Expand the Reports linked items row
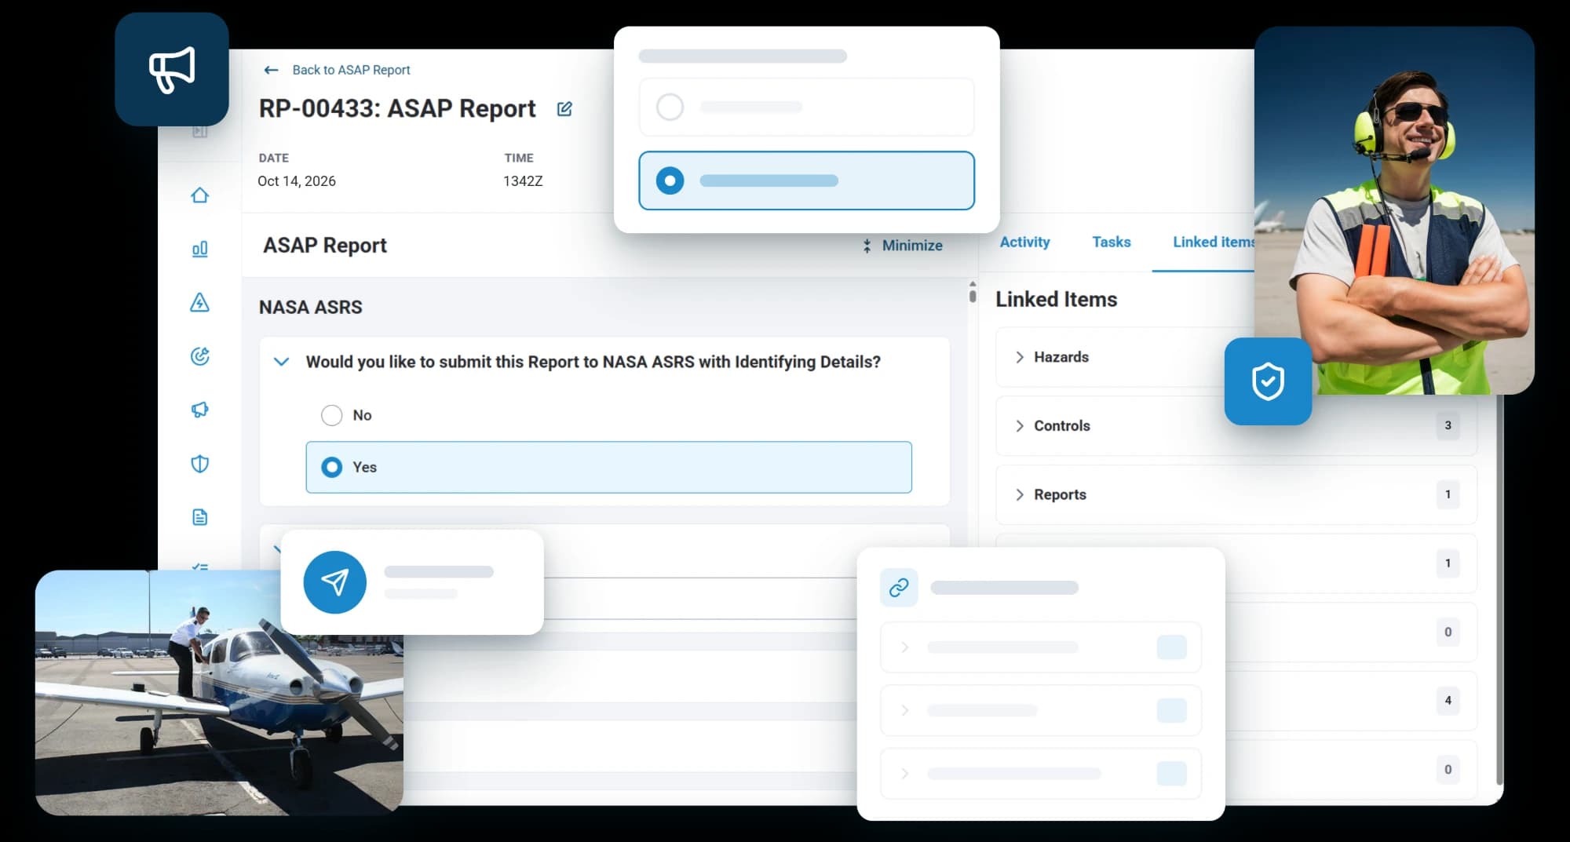The image size is (1570, 842). click(1236, 494)
